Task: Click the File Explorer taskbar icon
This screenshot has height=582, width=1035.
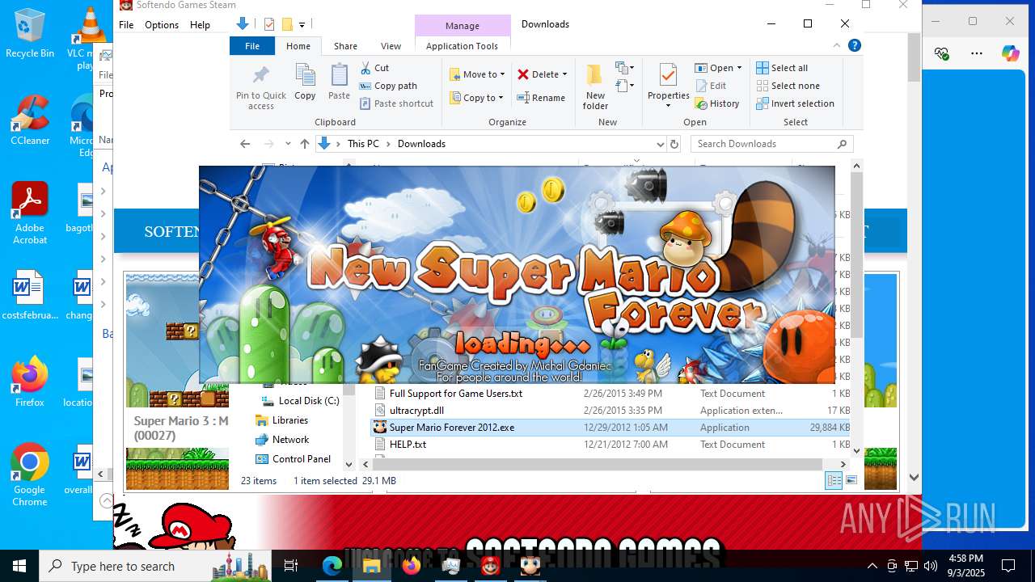Action: [372, 566]
